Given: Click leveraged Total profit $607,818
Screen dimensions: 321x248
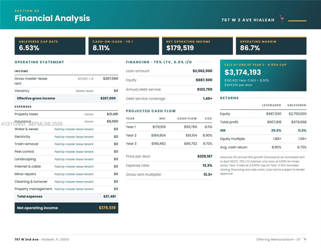Looking at the screenshot, I should tap(274, 122).
